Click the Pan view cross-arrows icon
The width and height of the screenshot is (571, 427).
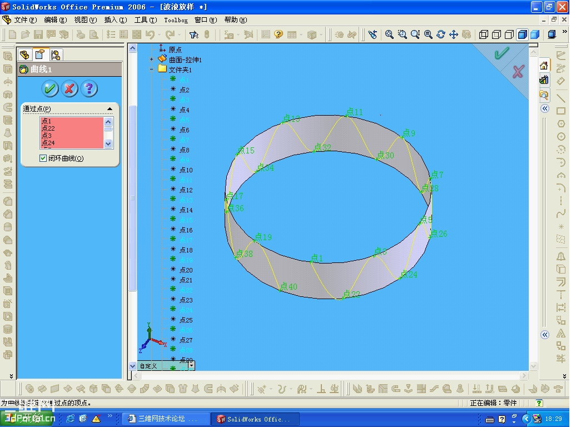453,34
